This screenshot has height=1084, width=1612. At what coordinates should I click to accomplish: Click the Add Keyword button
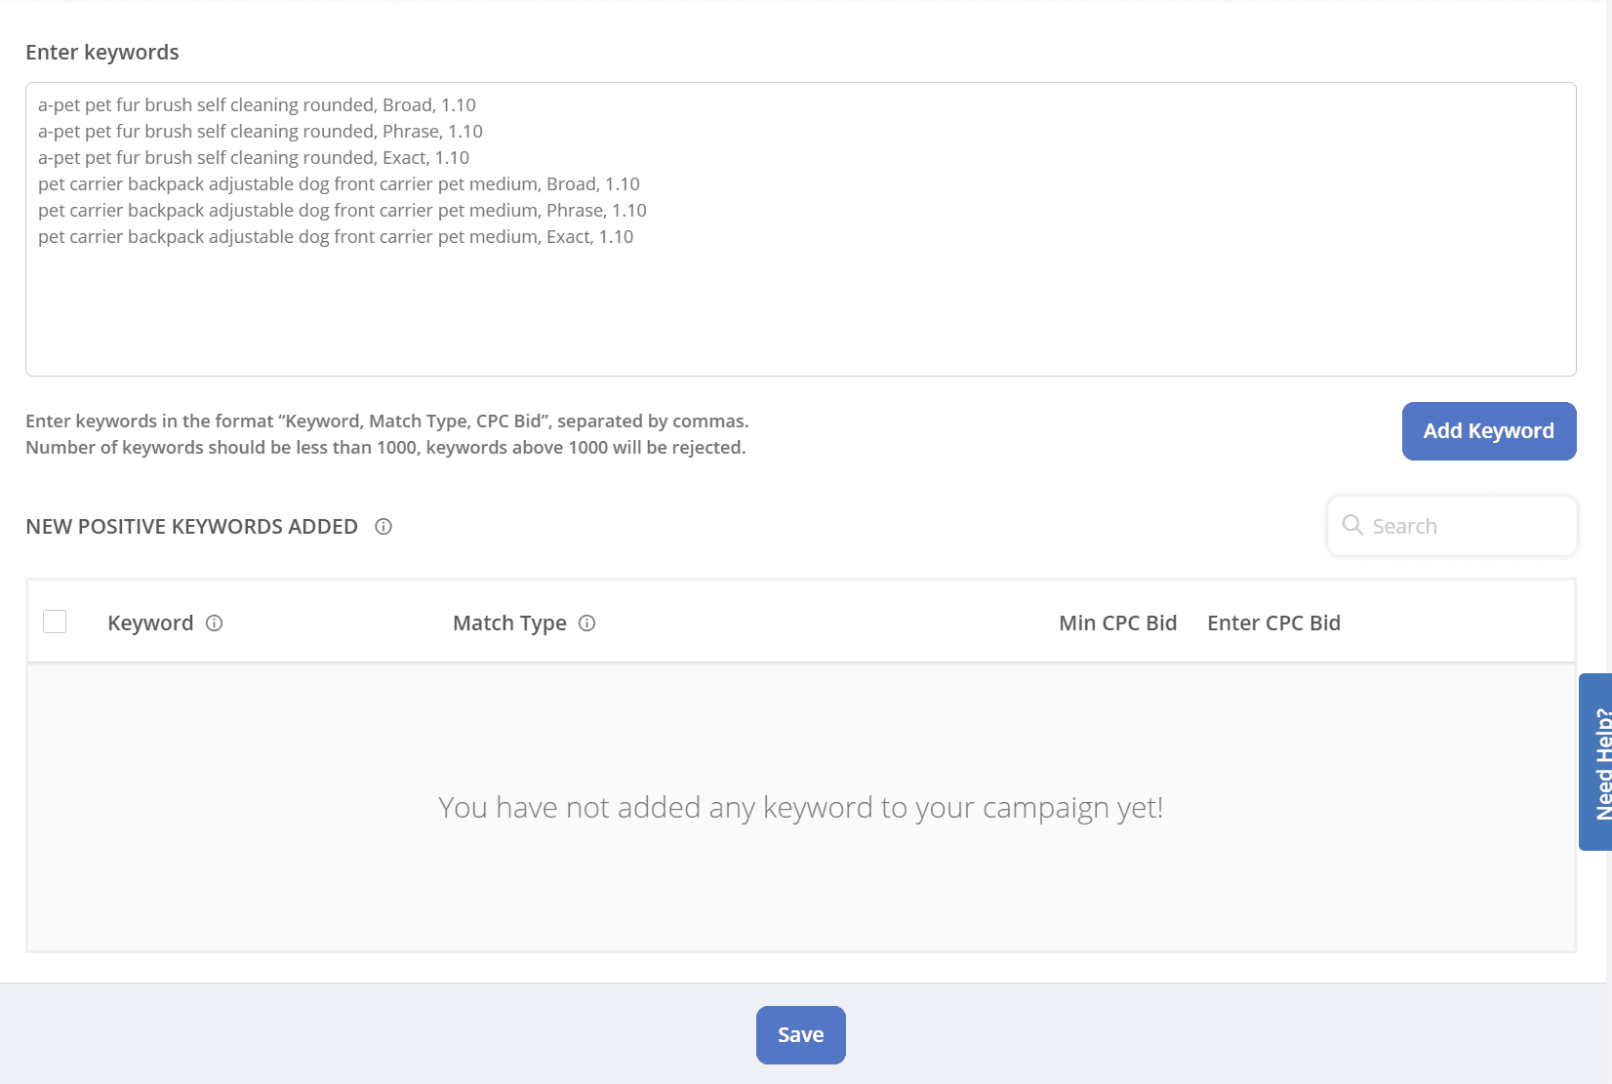pyautogui.click(x=1488, y=431)
